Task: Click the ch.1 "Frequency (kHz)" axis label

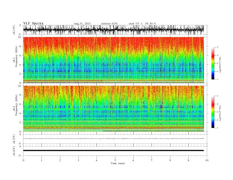Action: coord(16,56)
